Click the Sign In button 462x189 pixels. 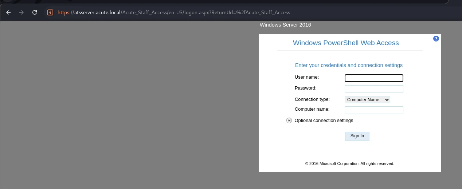pos(357,136)
